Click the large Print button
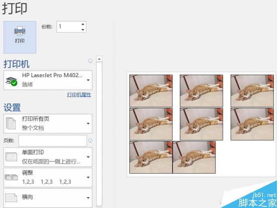This screenshot has width=277, height=208. (x=20, y=37)
